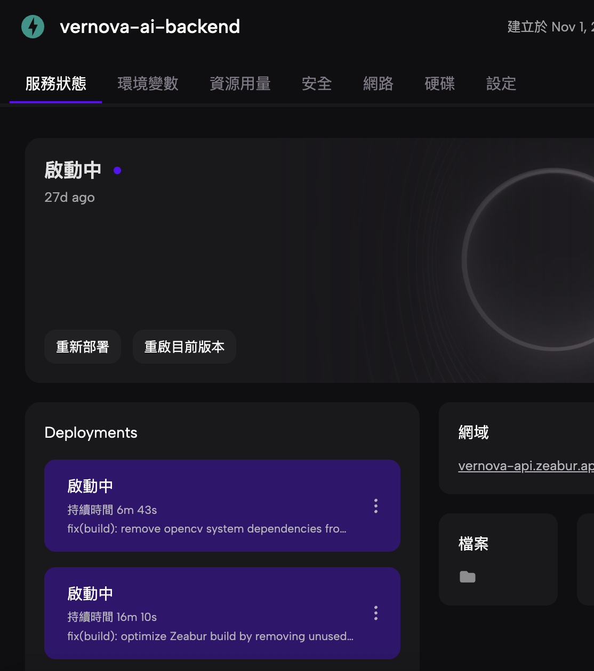Screen dimensions: 594x671
Task: Click the purple status dot beside 啟動中
Action: click(x=117, y=170)
